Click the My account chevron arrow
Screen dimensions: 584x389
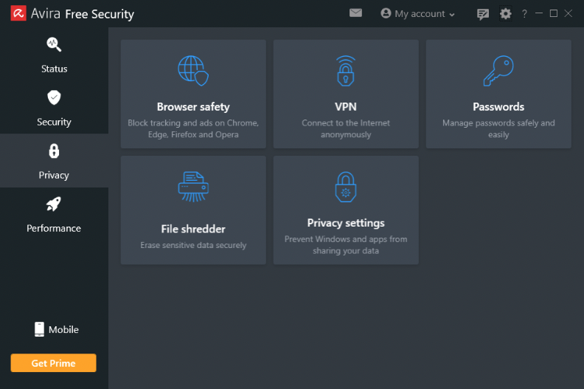coord(452,15)
